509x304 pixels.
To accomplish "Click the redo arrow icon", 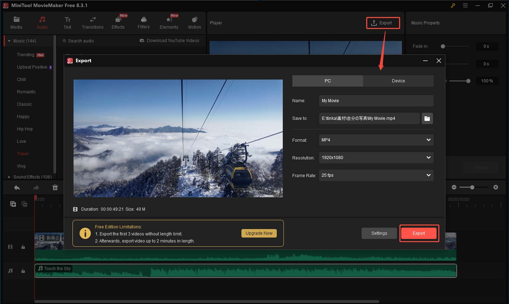I will [36, 188].
